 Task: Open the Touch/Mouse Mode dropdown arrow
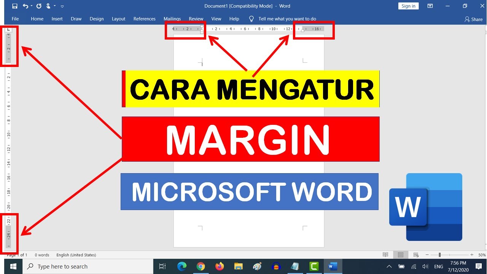coord(55,6)
